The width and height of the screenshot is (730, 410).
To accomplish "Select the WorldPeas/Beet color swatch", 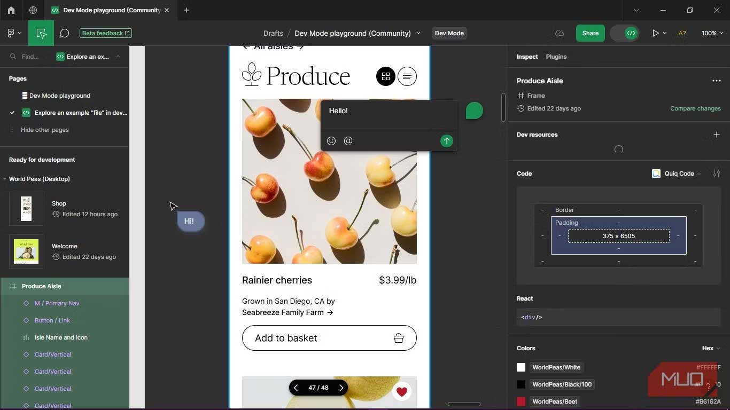I will coord(521,401).
